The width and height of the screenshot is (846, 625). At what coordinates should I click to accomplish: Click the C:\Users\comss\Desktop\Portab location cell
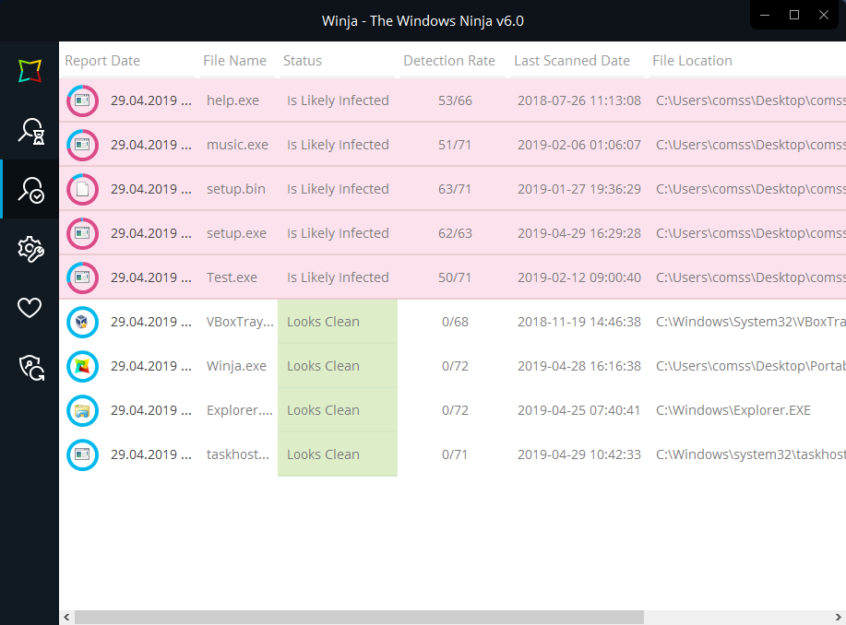tap(750, 366)
